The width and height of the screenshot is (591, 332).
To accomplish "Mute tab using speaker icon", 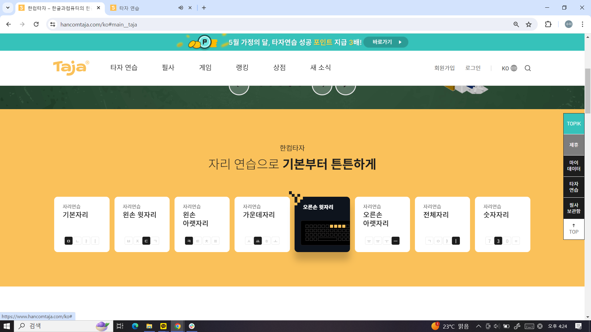I will tap(181, 8).
